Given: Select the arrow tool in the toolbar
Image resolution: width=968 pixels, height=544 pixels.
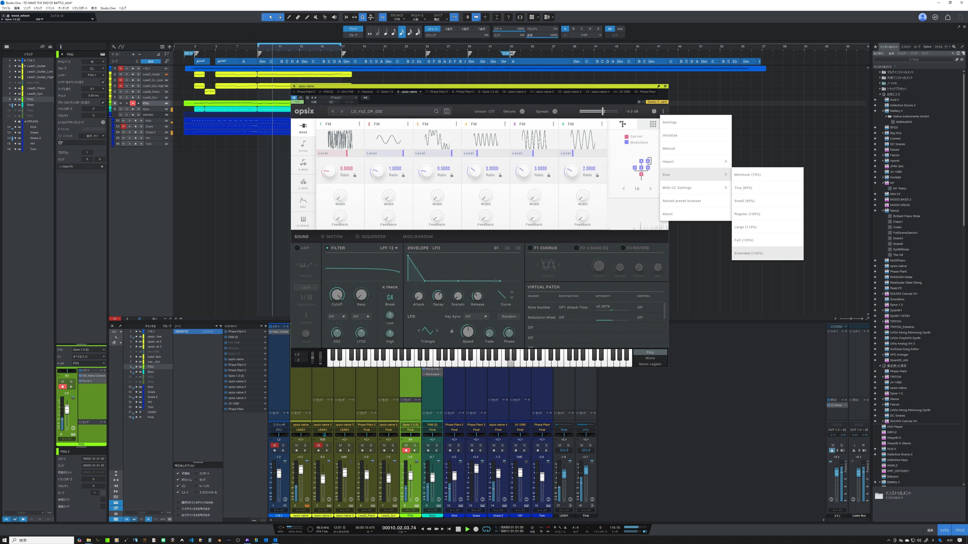Looking at the screenshot, I should click(271, 17).
